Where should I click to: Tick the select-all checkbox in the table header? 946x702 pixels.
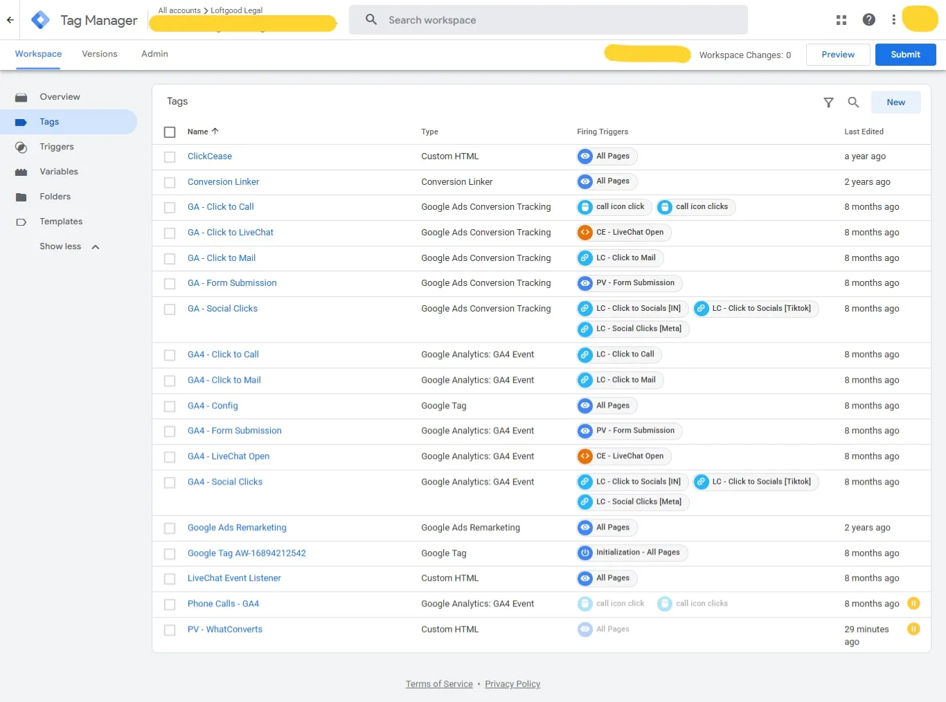click(x=170, y=132)
